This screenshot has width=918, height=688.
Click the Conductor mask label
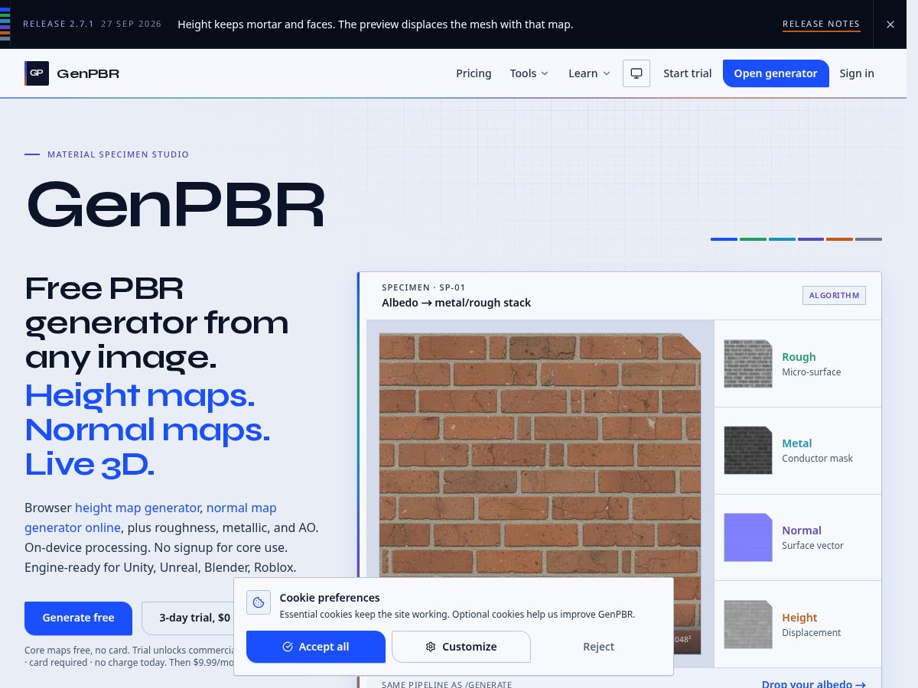[x=817, y=459]
